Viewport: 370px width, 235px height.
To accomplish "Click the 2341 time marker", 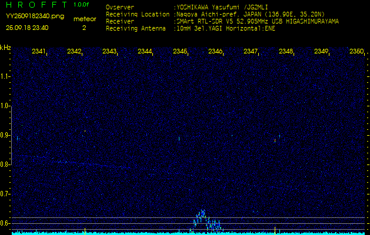I will [39, 52].
